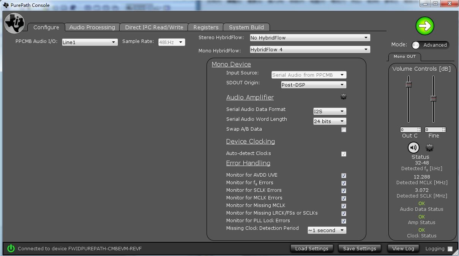The height and width of the screenshot is (256, 459).
Task: Click the green power connection icon
Action: [11, 248]
